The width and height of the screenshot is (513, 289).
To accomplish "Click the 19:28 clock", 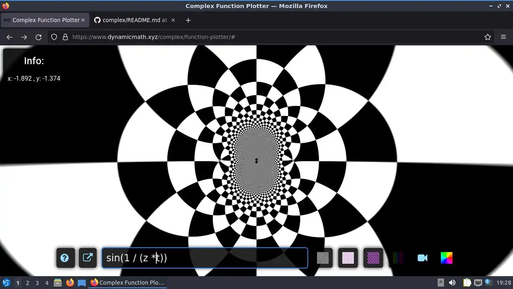I will (504, 283).
